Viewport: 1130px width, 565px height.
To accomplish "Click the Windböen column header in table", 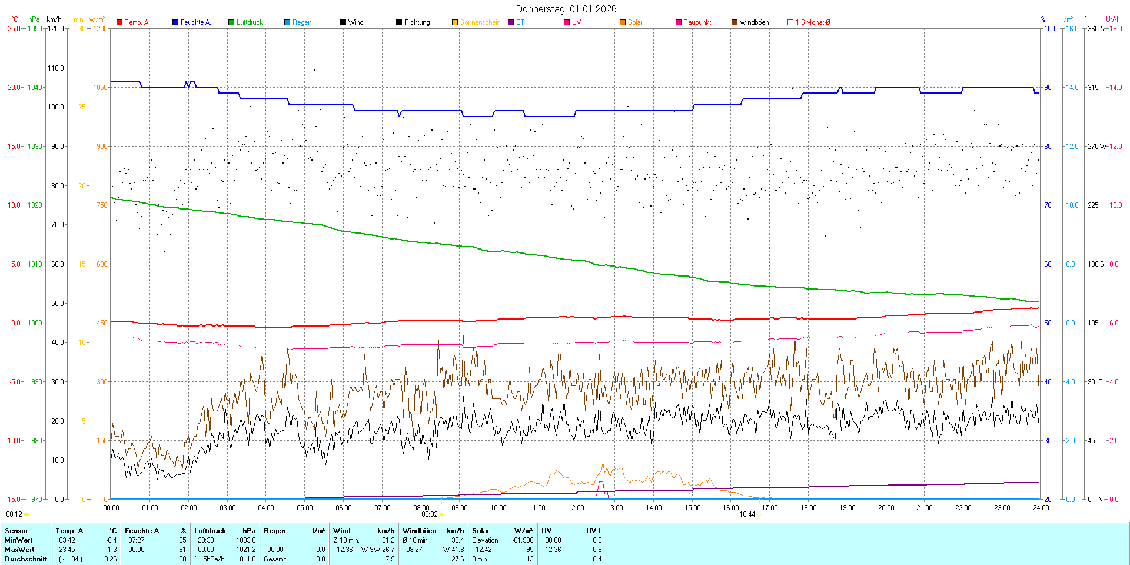I will [419, 531].
